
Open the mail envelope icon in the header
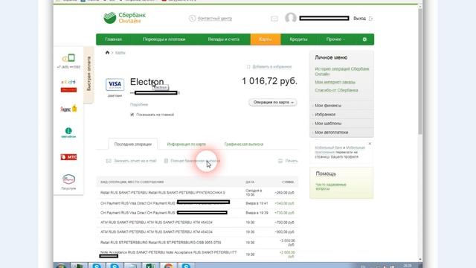click(x=274, y=19)
